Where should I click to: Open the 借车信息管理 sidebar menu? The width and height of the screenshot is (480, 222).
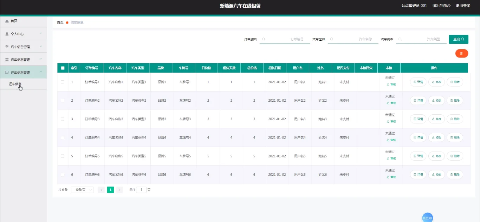point(23,60)
